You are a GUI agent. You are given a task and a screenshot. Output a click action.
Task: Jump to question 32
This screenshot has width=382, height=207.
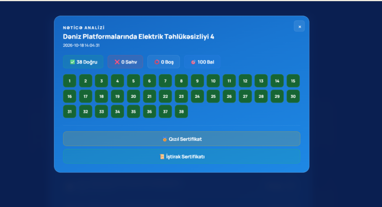tap(86, 112)
